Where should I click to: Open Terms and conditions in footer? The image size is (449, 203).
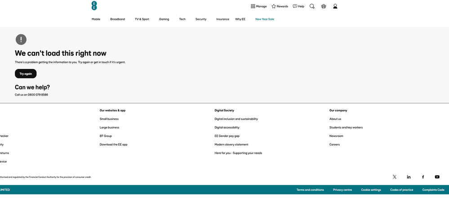pos(310,190)
